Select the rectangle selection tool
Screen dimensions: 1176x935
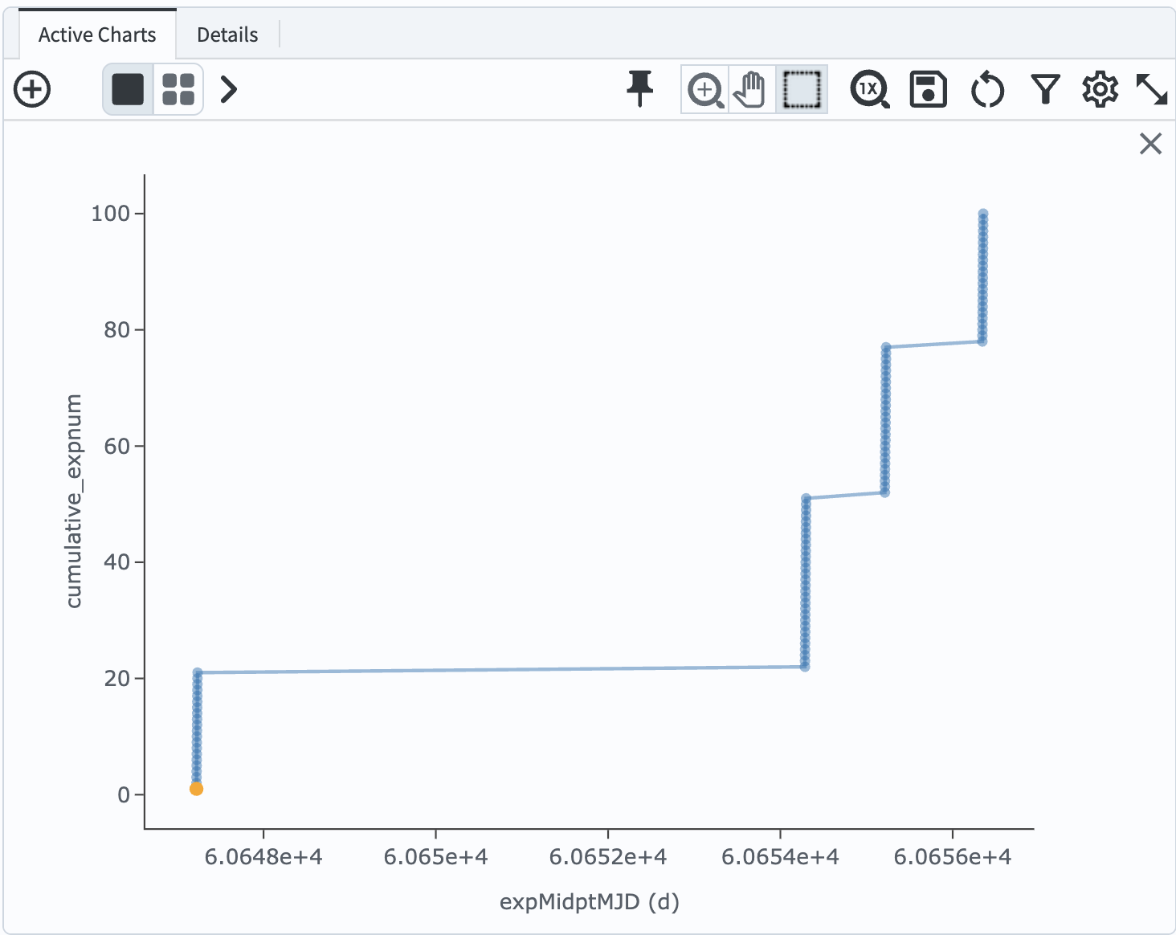click(800, 89)
